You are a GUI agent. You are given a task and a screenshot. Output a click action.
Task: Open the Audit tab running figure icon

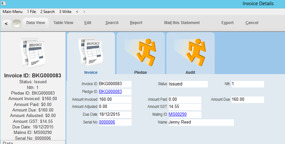[x=190, y=52]
